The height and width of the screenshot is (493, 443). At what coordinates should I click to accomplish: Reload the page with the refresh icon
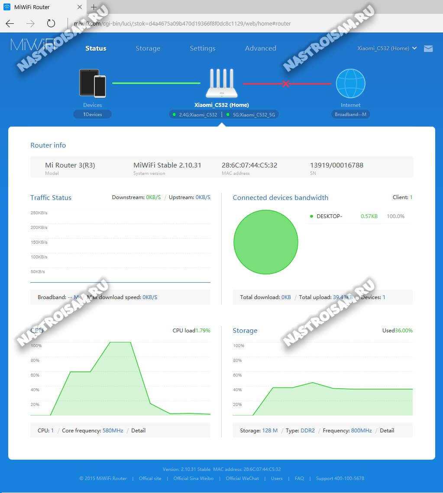(51, 23)
